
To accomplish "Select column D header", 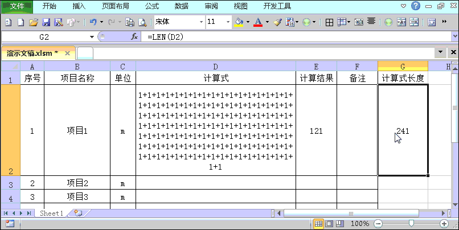I will tap(216, 67).
